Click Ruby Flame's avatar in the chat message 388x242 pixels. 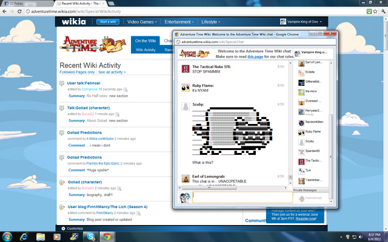(x=186, y=88)
